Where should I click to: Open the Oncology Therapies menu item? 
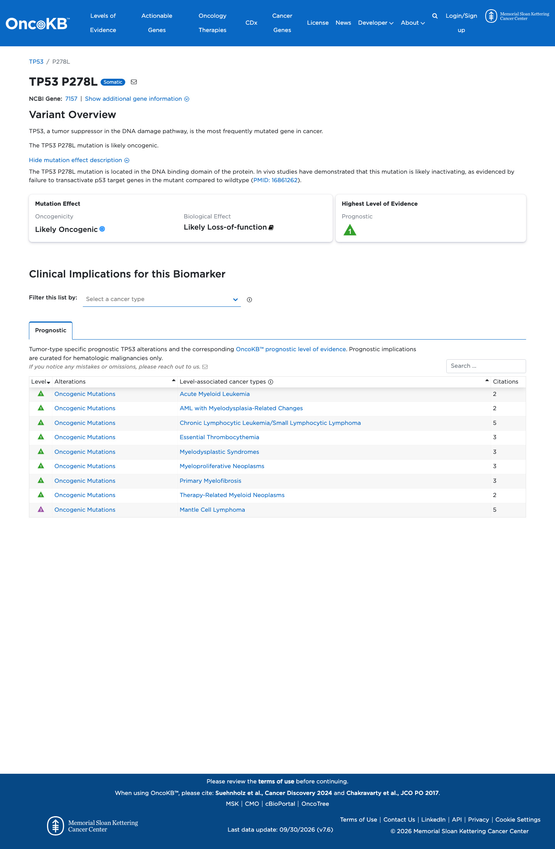click(212, 23)
